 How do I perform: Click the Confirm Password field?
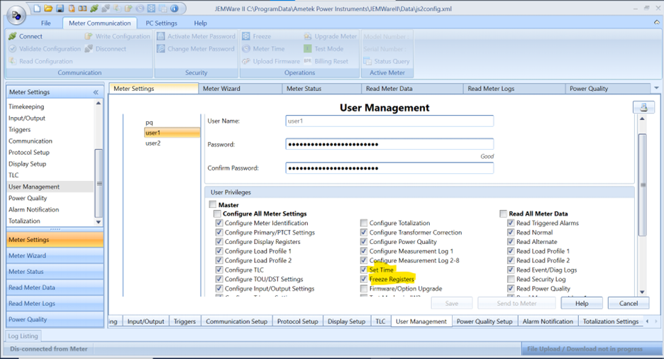389,168
